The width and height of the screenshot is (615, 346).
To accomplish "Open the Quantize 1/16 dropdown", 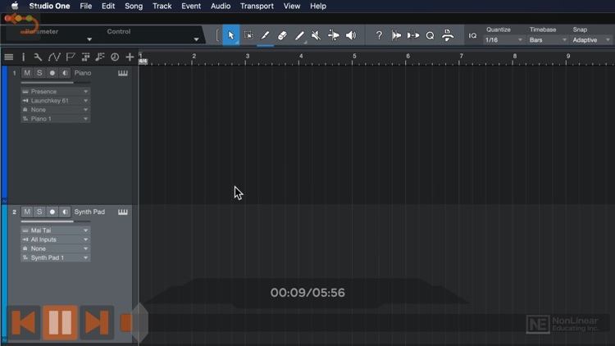I will [503, 40].
